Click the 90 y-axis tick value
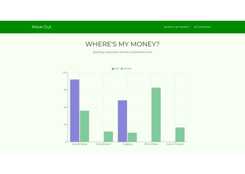Screen dimensions: 245x174 point(65,90)
